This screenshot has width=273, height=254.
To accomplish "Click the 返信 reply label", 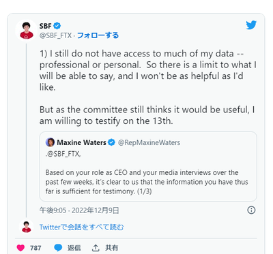I will point(74,248).
